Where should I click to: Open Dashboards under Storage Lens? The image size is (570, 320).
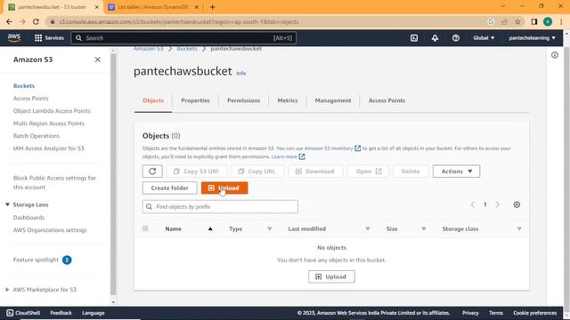(x=28, y=218)
